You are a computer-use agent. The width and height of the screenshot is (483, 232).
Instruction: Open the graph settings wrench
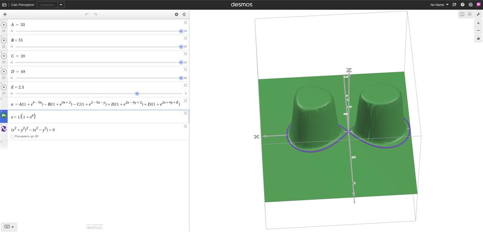point(478,14)
